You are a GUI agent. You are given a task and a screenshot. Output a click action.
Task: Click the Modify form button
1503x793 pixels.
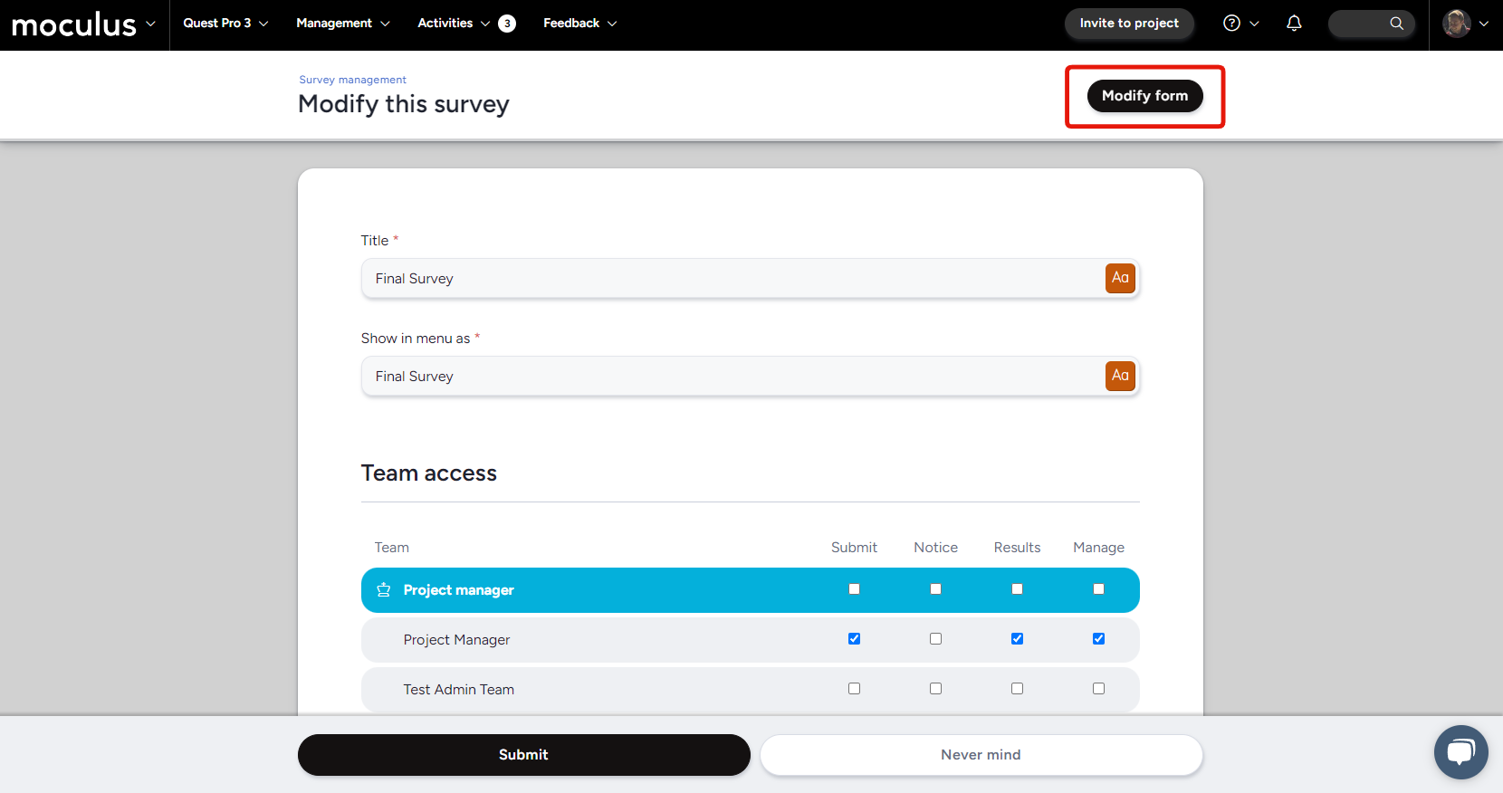tap(1144, 96)
